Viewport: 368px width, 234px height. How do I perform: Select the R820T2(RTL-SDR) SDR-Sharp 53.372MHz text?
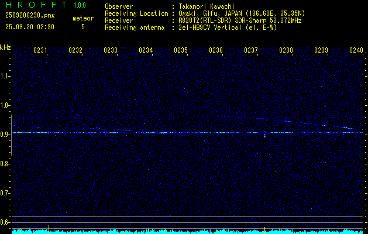click(x=240, y=20)
